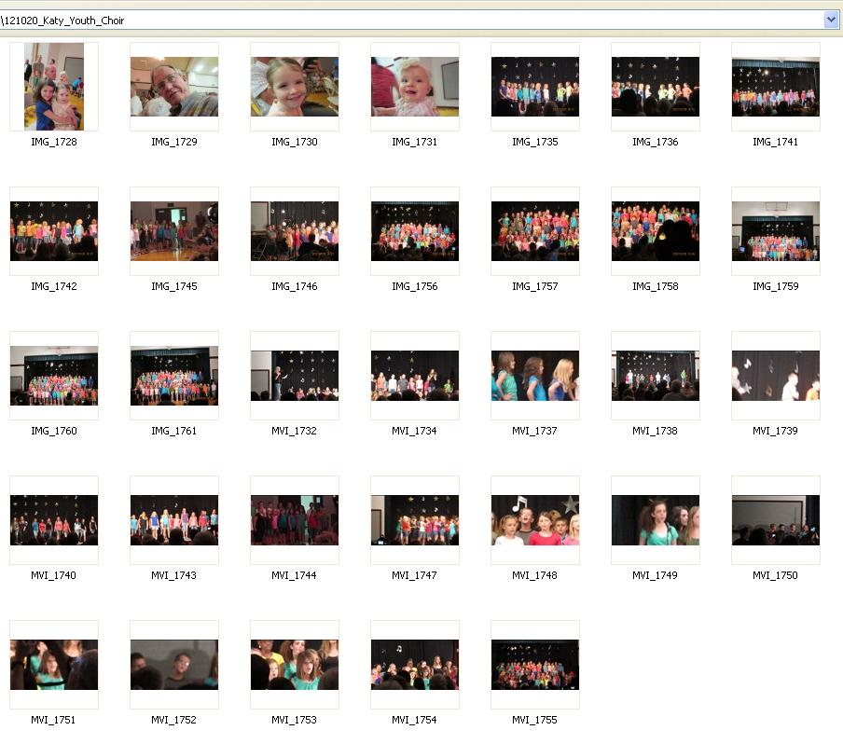Select the IMG_1756 thumbnail image
The width and height of the screenshot is (843, 744).
click(x=415, y=231)
